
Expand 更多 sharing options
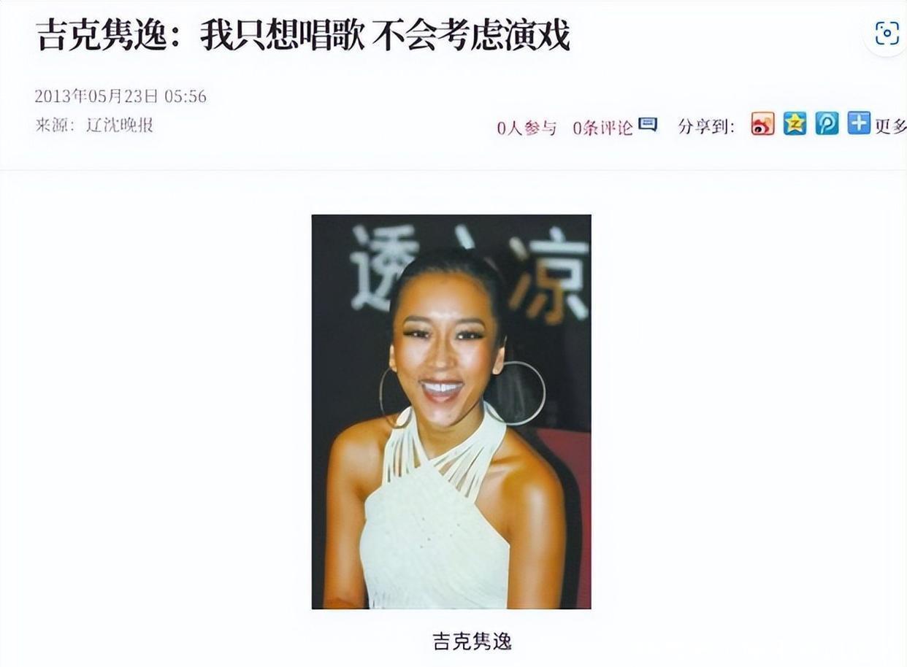890,126
